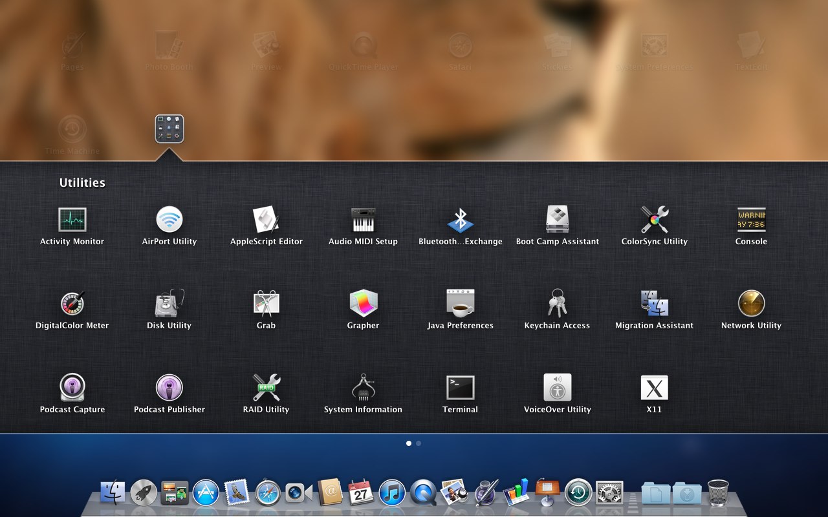Screen dimensions: 828x517
Task: Launch Audio MIDI Setup
Action: coord(363,220)
